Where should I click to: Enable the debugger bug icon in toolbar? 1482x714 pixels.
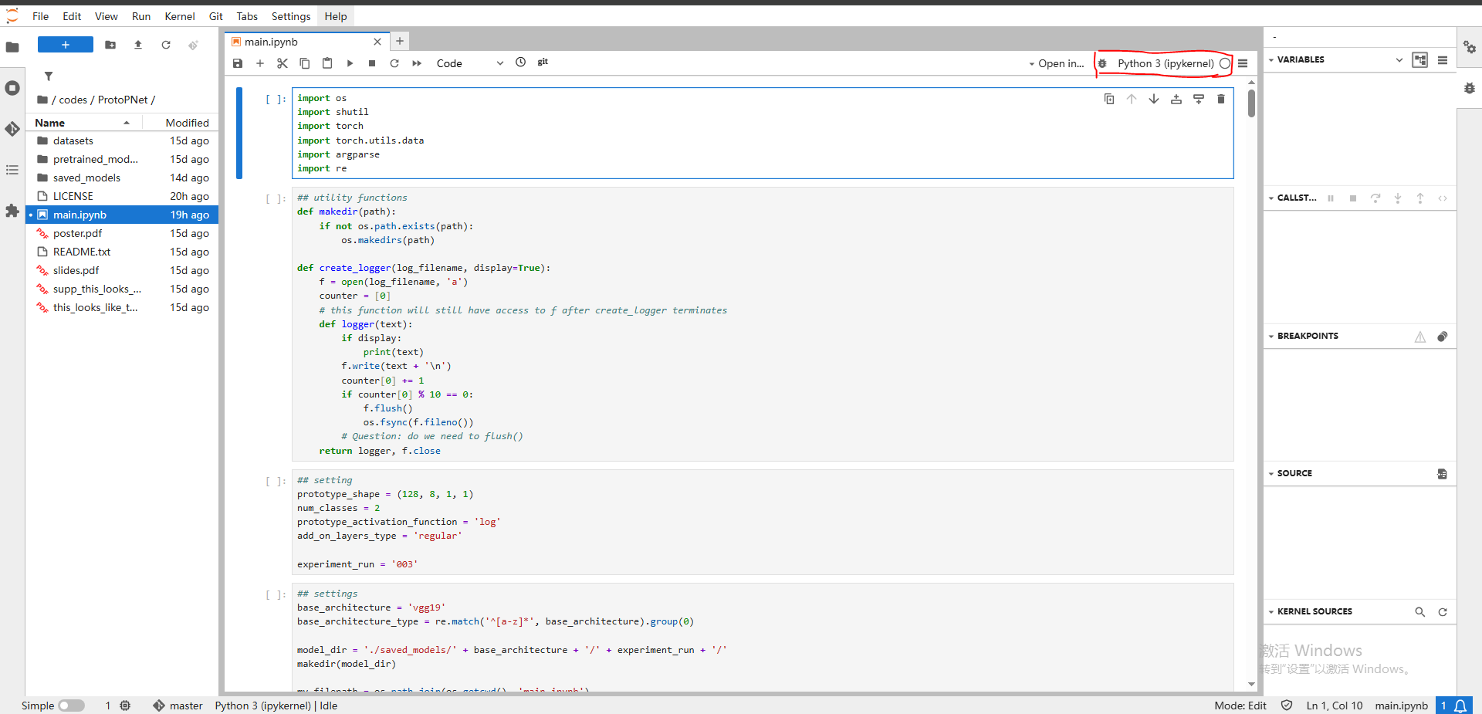point(1102,63)
